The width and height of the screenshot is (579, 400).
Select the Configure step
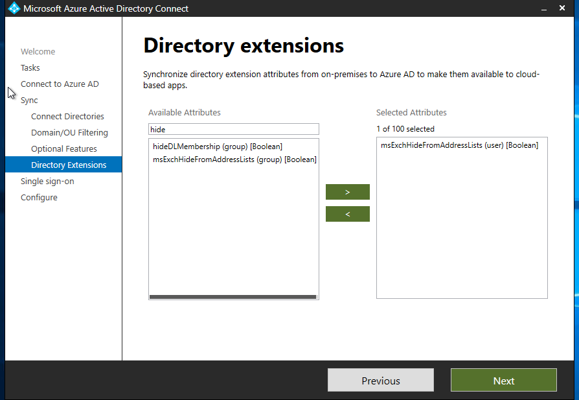click(x=39, y=198)
